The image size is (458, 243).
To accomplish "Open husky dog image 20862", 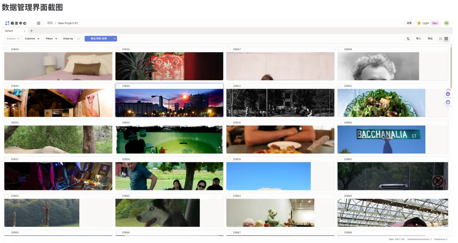I will [x=157, y=213].
